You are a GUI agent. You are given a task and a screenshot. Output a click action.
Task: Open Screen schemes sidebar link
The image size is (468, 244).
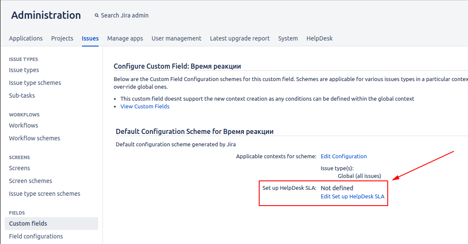[x=30, y=181]
